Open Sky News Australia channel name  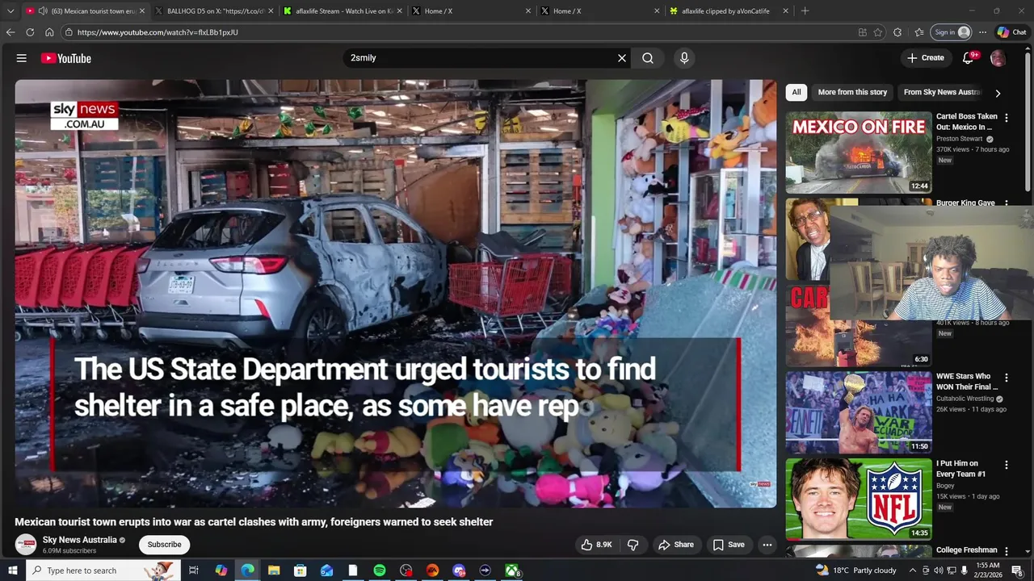(80, 540)
